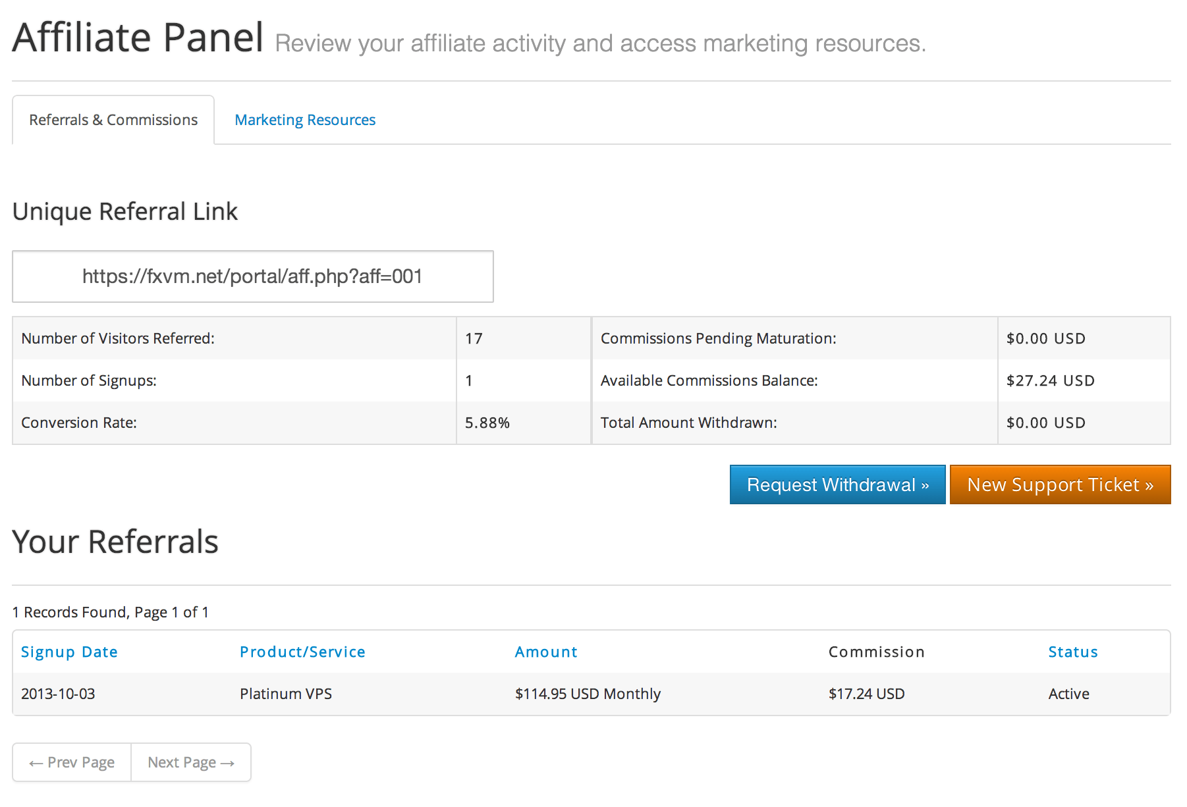Open a New Support Ticket

click(x=1060, y=484)
